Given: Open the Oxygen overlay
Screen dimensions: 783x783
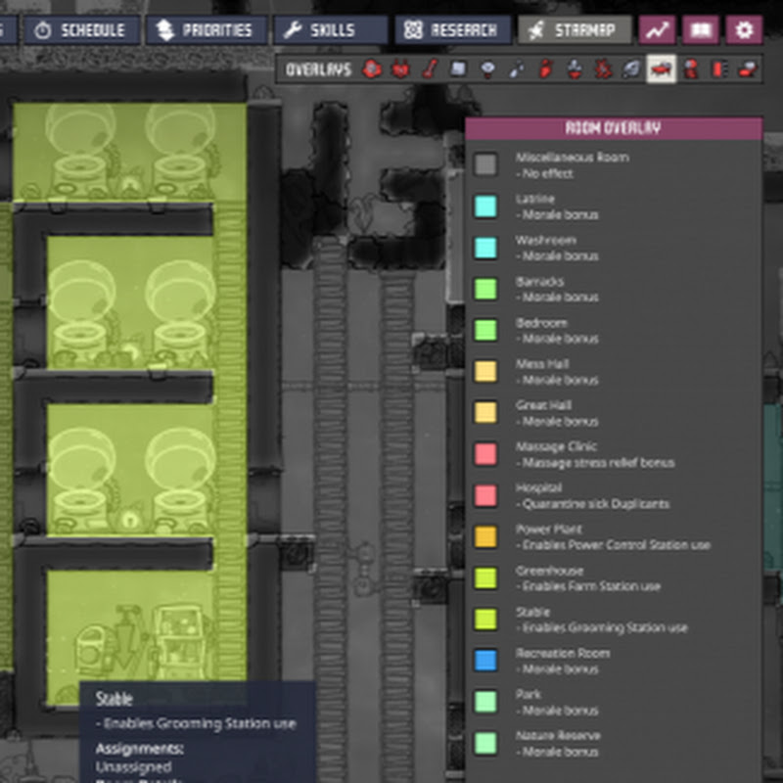Looking at the screenshot, I should point(372,69).
